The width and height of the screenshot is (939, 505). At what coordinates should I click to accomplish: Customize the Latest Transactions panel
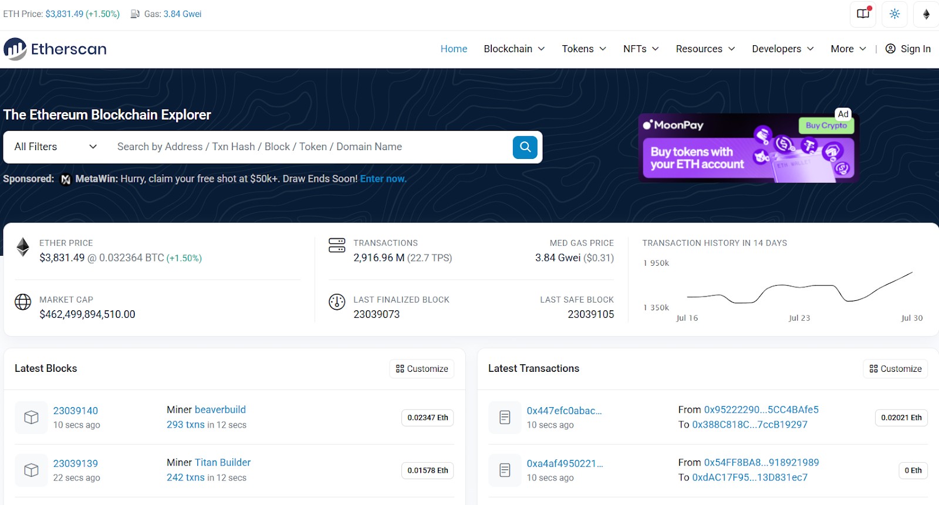pyautogui.click(x=896, y=369)
